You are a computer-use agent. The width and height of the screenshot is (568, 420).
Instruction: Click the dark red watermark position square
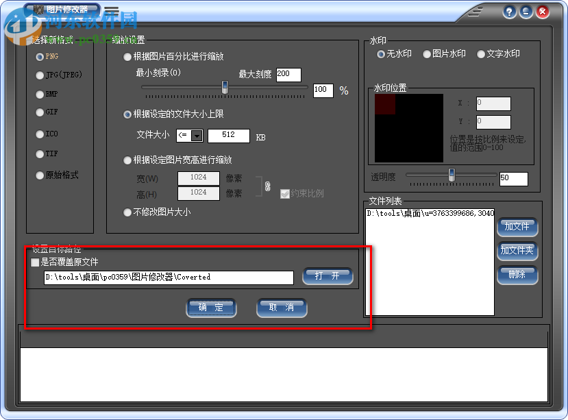(x=384, y=104)
